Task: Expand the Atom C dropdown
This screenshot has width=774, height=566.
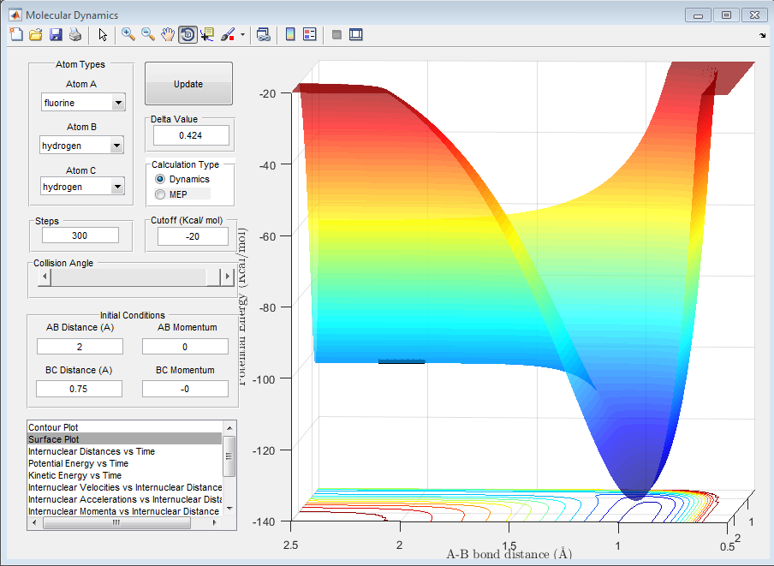Action: [x=118, y=187]
